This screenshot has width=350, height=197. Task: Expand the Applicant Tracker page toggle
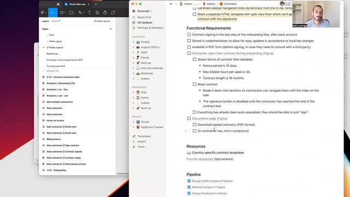click(x=133, y=127)
